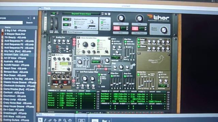This screenshot has width=218, height=122.
Task: Click State Variable Filter frequency knob
Action: pos(85,44)
